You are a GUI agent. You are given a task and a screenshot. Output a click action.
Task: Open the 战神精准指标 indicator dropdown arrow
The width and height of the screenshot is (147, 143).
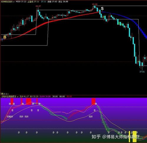tap(14, 2)
